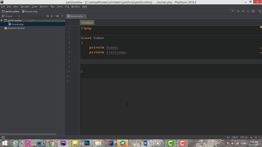Click the Debug bug icon
Screen dimensions: 262x147
(x=243, y=11)
